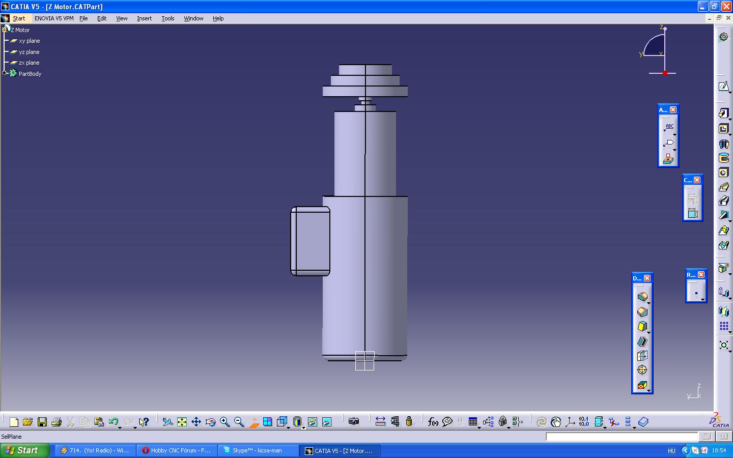Choose the Shaft tool
The height and width of the screenshot is (458, 733).
click(x=723, y=144)
